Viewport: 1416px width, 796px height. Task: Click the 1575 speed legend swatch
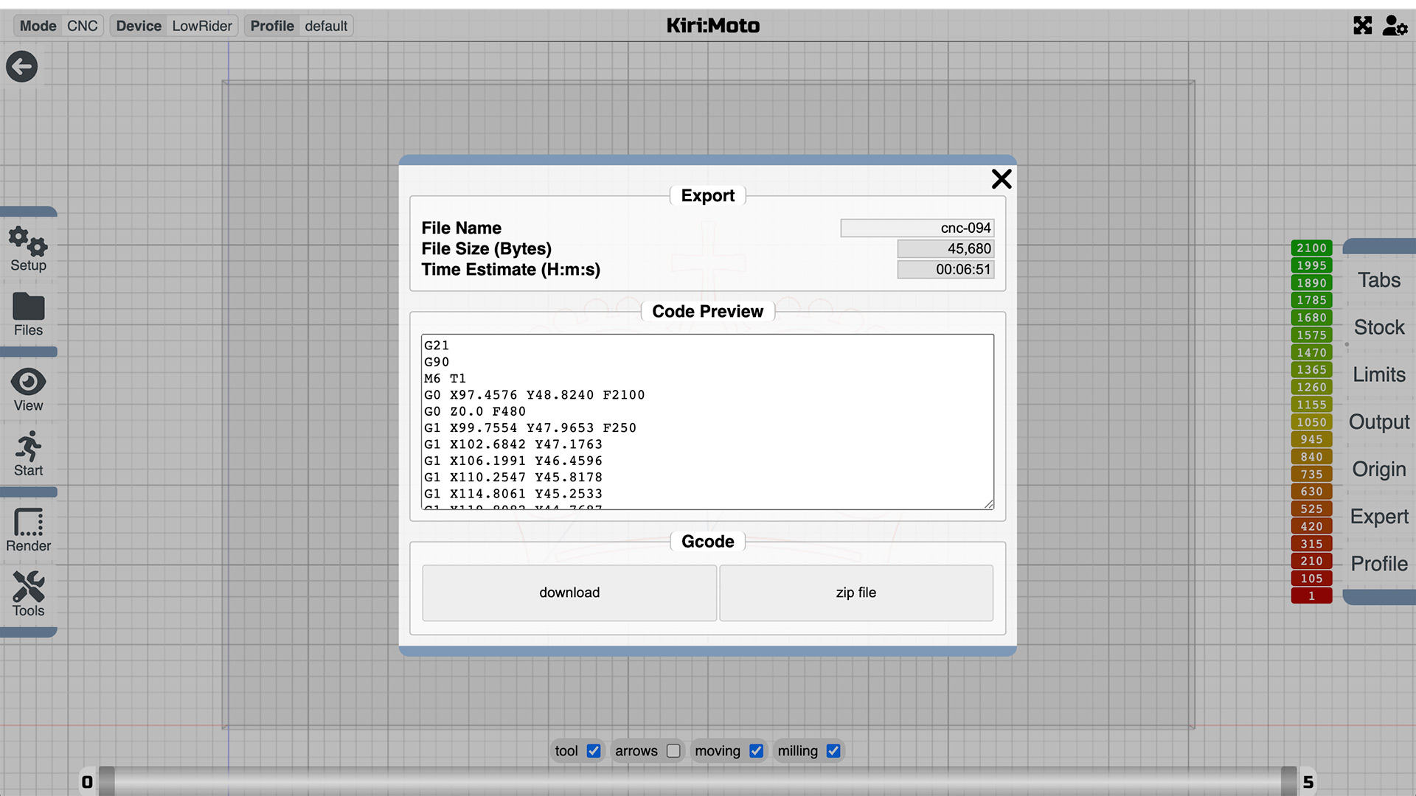pyautogui.click(x=1311, y=335)
